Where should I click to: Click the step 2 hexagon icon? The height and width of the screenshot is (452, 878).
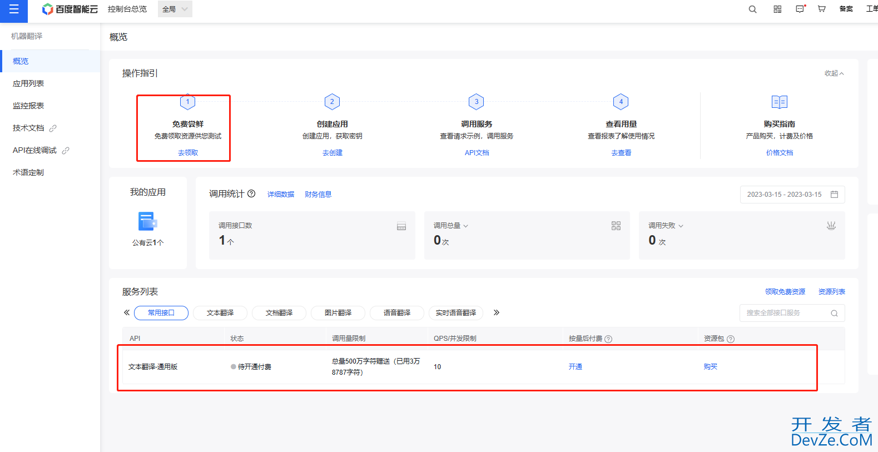point(332,102)
